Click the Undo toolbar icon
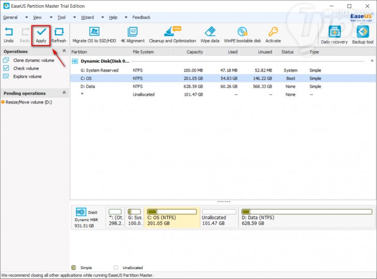The width and height of the screenshot is (377, 279). [x=9, y=32]
